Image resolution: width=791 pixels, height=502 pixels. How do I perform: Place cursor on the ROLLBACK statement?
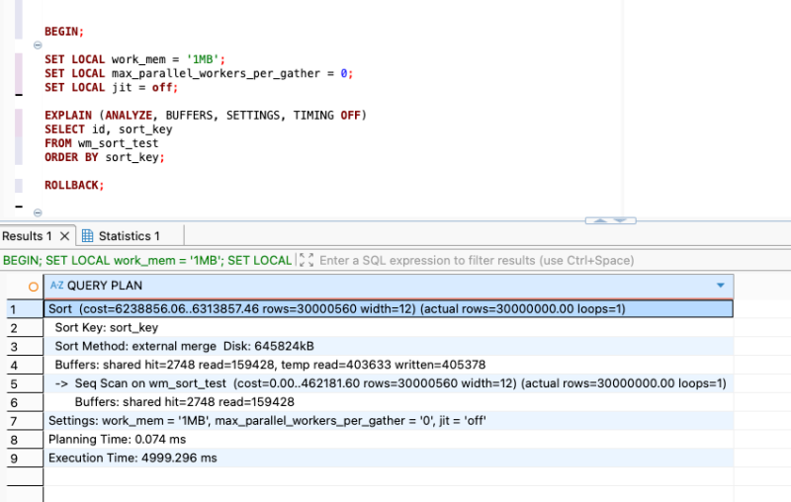[x=73, y=185]
